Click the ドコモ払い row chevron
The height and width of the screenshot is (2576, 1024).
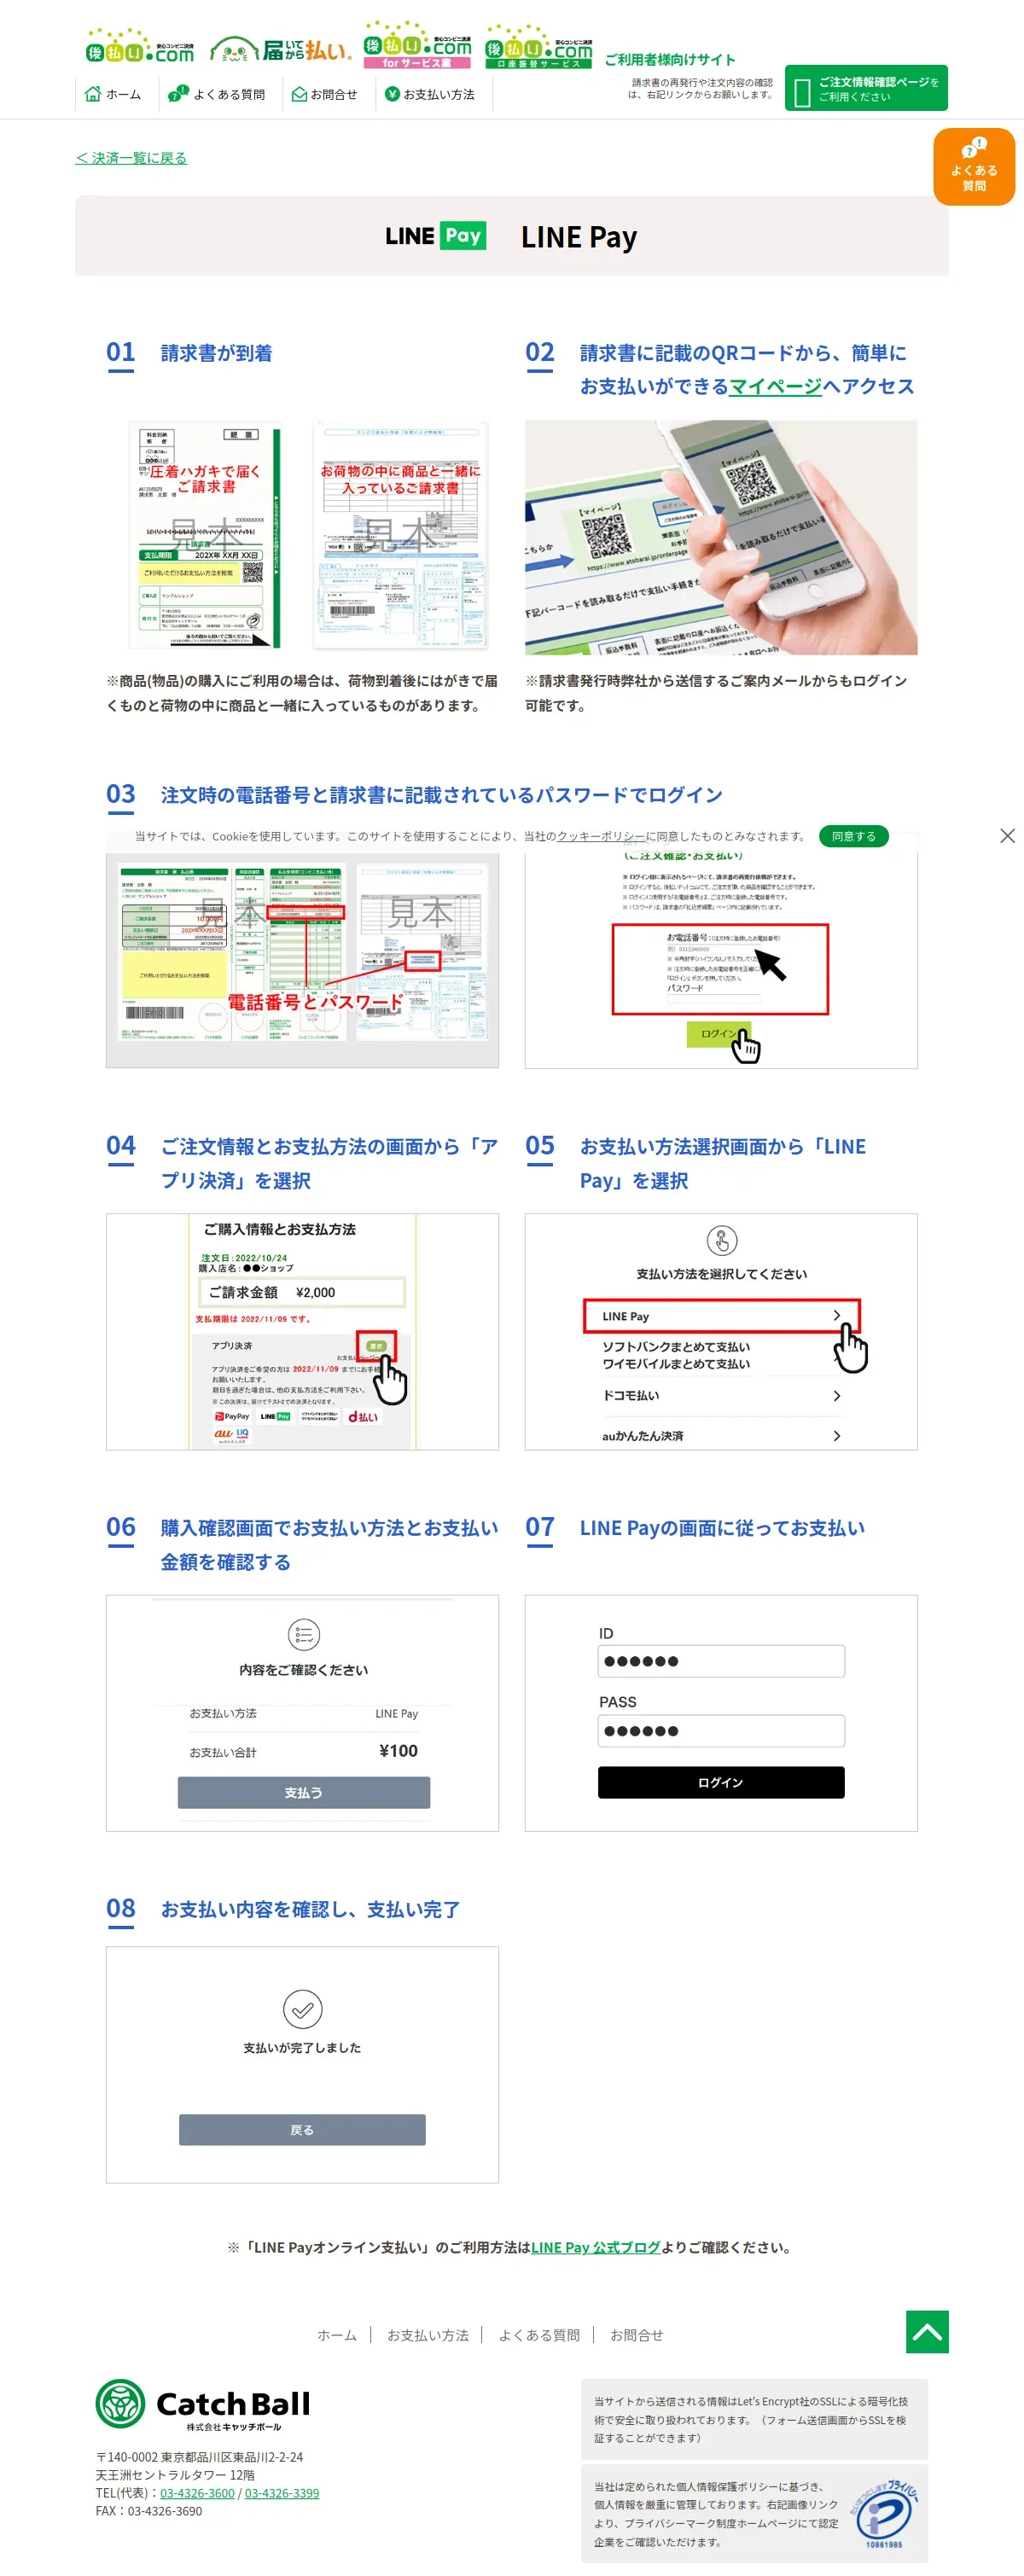(836, 1396)
